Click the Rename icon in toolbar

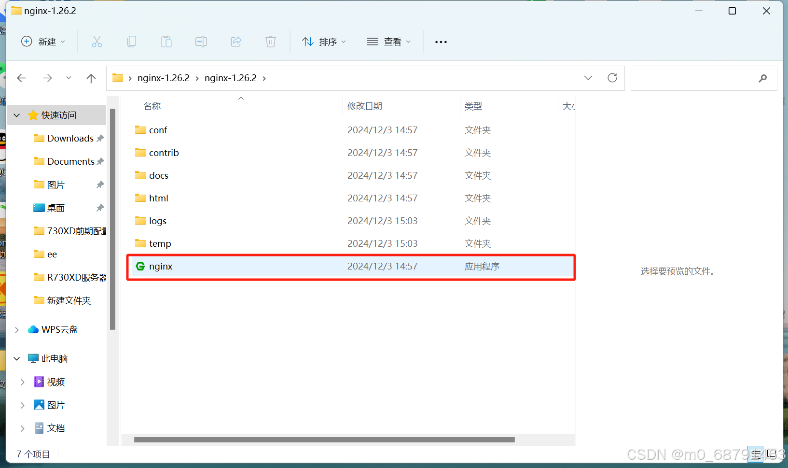pos(201,42)
